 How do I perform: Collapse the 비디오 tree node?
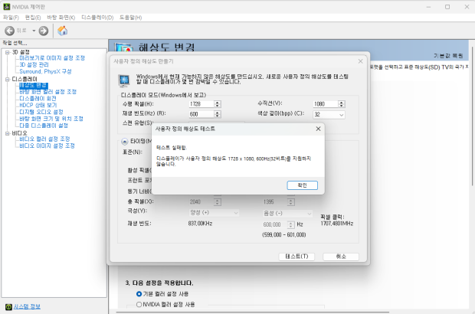(x=7, y=133)
